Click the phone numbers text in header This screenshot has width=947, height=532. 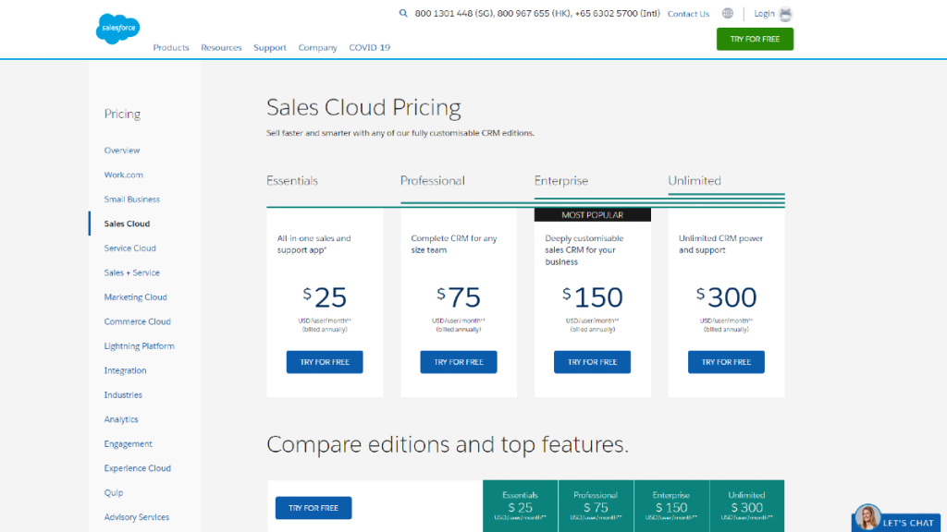click(x=537, y=13)
